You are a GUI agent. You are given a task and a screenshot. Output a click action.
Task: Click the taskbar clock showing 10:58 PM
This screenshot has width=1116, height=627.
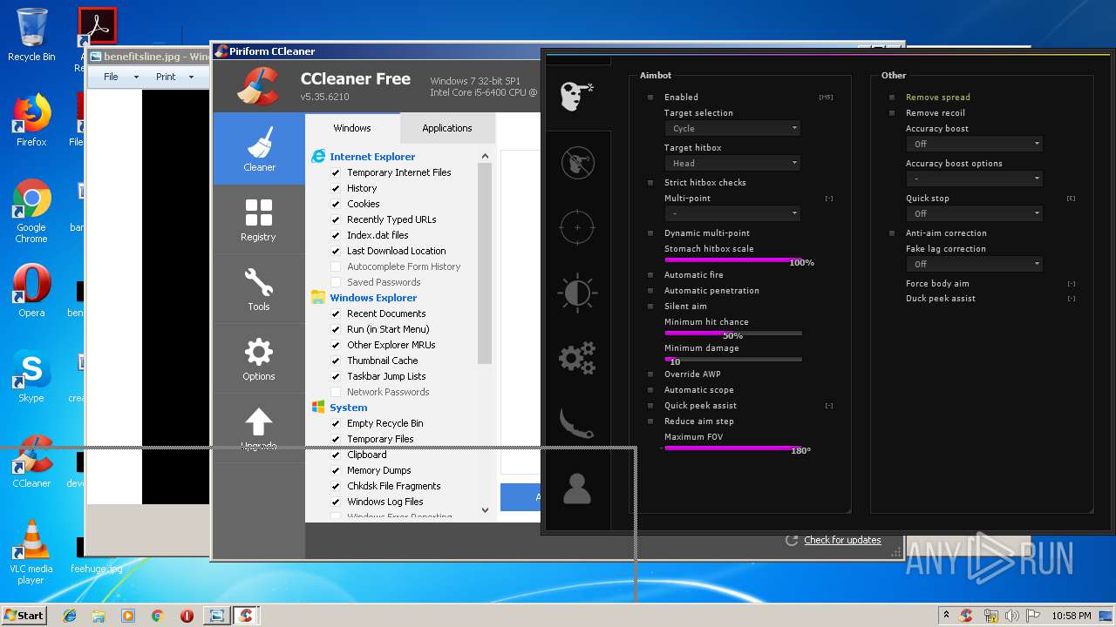[1071, 616]
